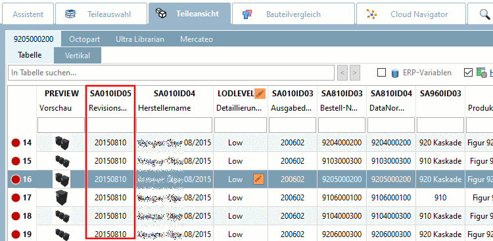Screen dimensions: 493x241
Task: Click the pencil icon in LODLEVEL header
Action: pos(260,94)
